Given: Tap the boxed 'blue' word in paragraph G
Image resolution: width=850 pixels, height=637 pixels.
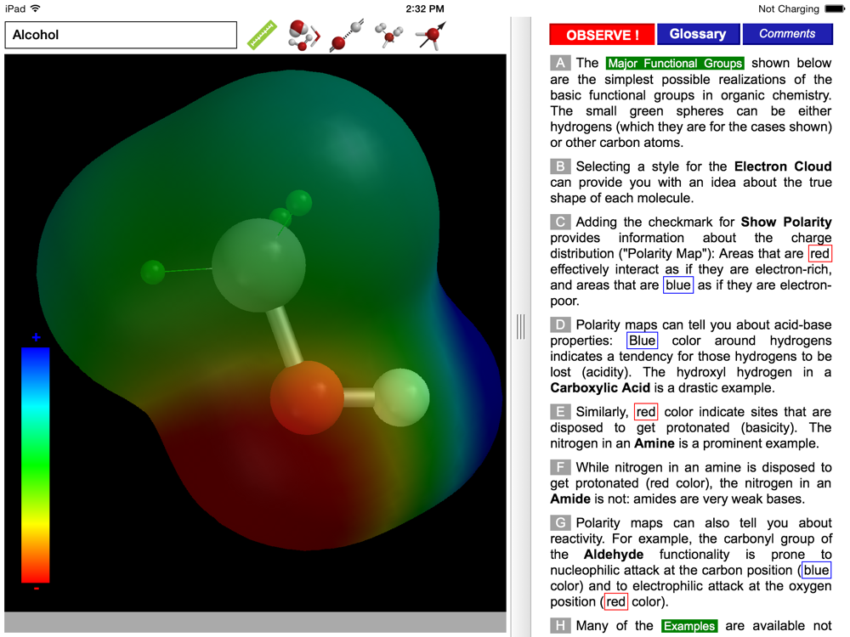Looking at the screenshot, I should pyautogui.click(x=816, y=570).
